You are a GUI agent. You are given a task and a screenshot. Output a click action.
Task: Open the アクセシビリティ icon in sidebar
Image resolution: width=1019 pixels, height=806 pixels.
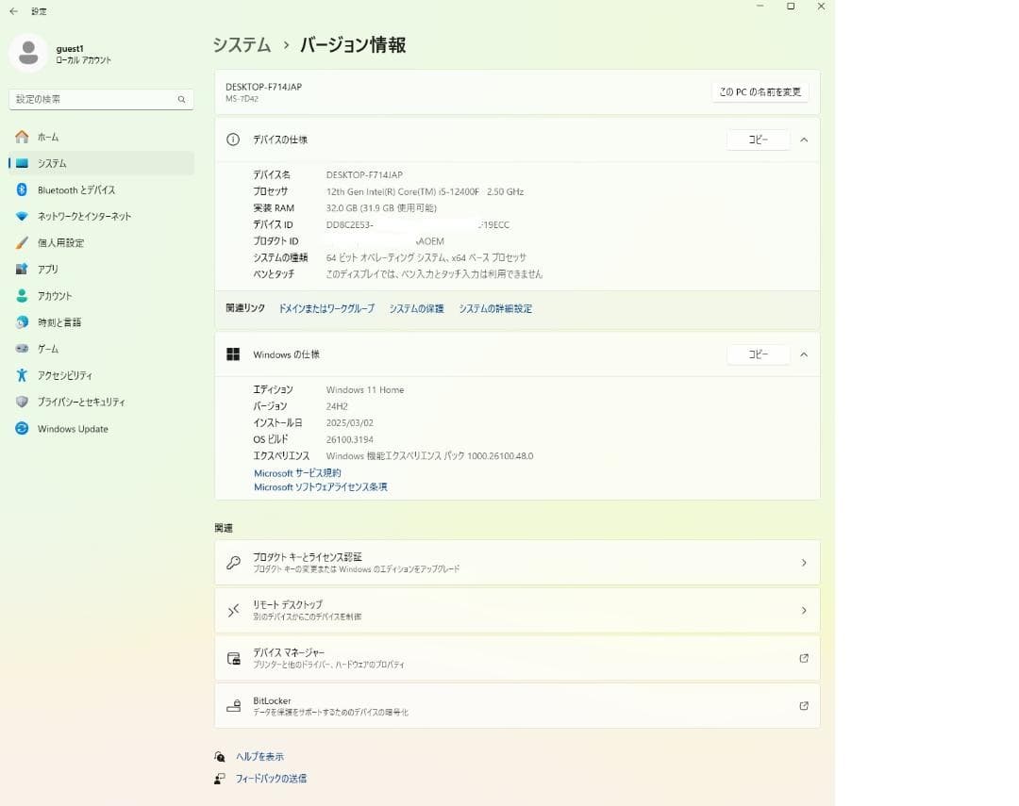click(22, 375)
